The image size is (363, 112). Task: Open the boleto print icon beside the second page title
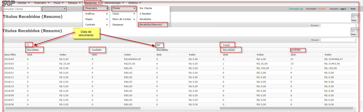(355, 32)
